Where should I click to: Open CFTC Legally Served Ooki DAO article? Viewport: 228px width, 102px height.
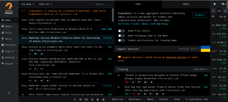(65, 22)
